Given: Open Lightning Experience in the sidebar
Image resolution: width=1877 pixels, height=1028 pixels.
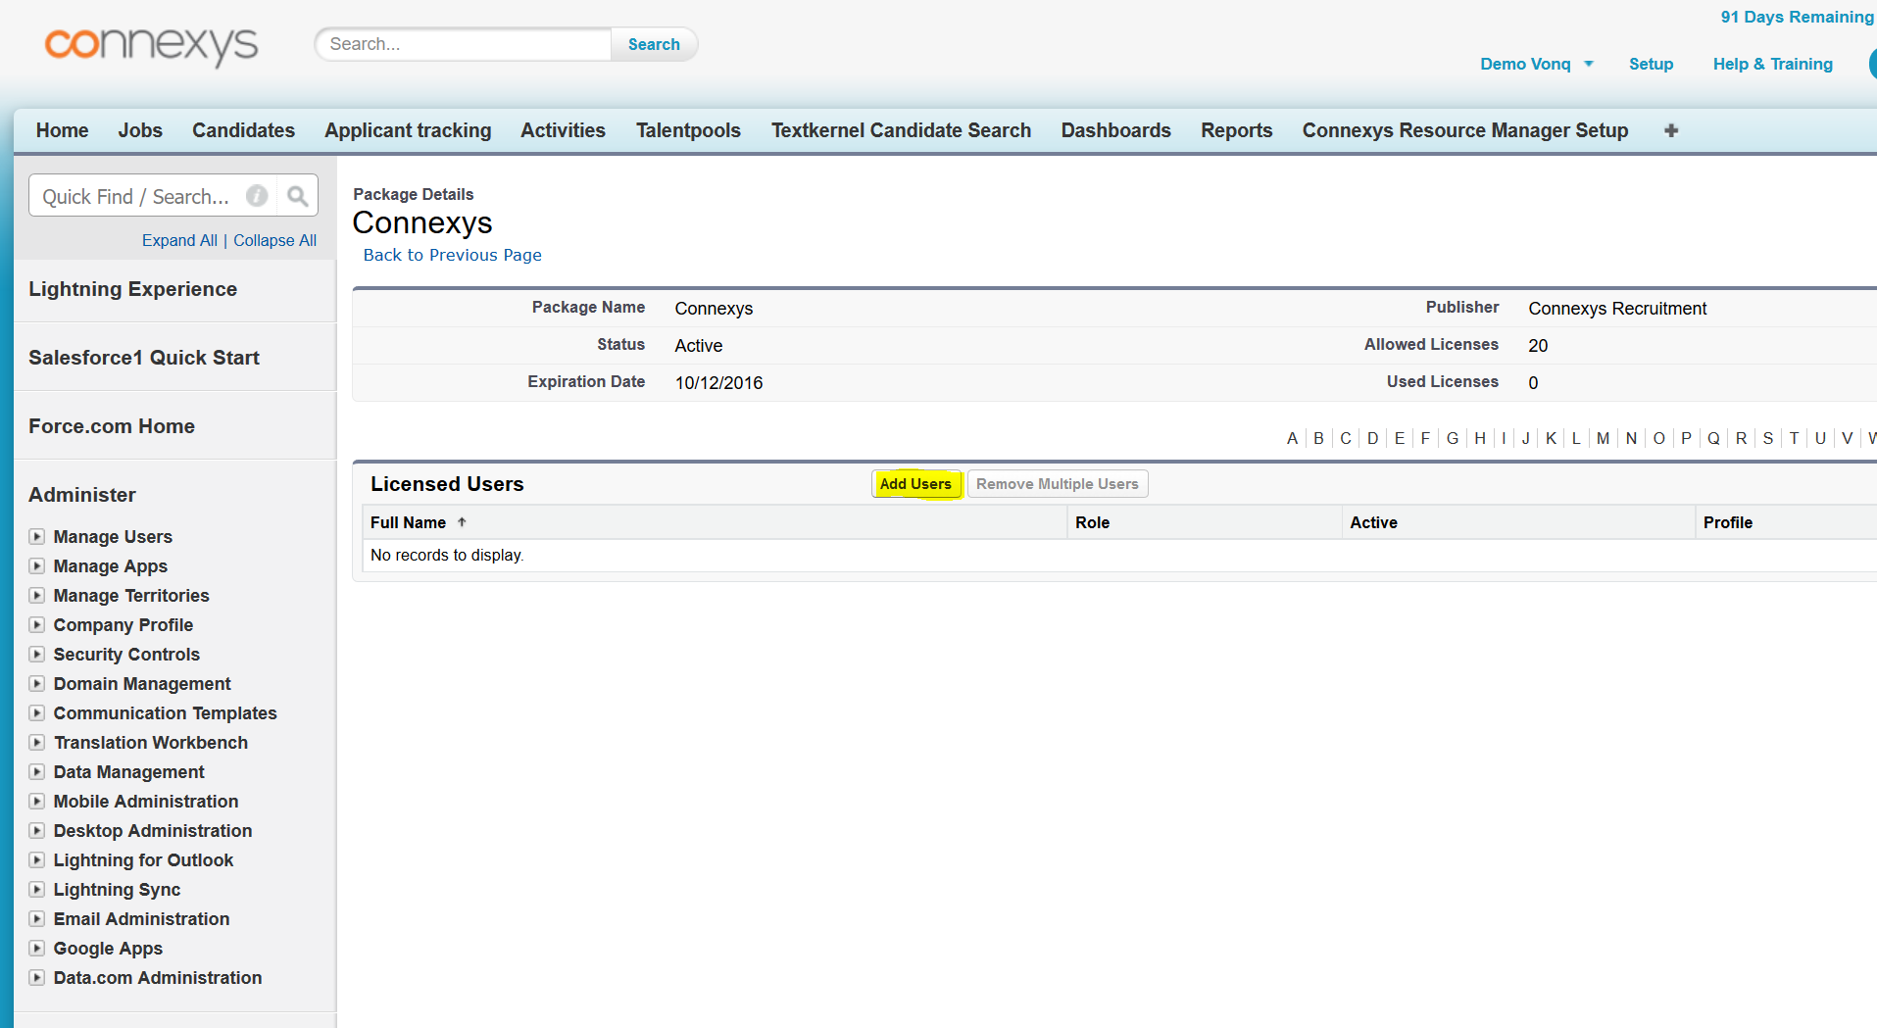Looking at the screenshot, I should [132, 289].
